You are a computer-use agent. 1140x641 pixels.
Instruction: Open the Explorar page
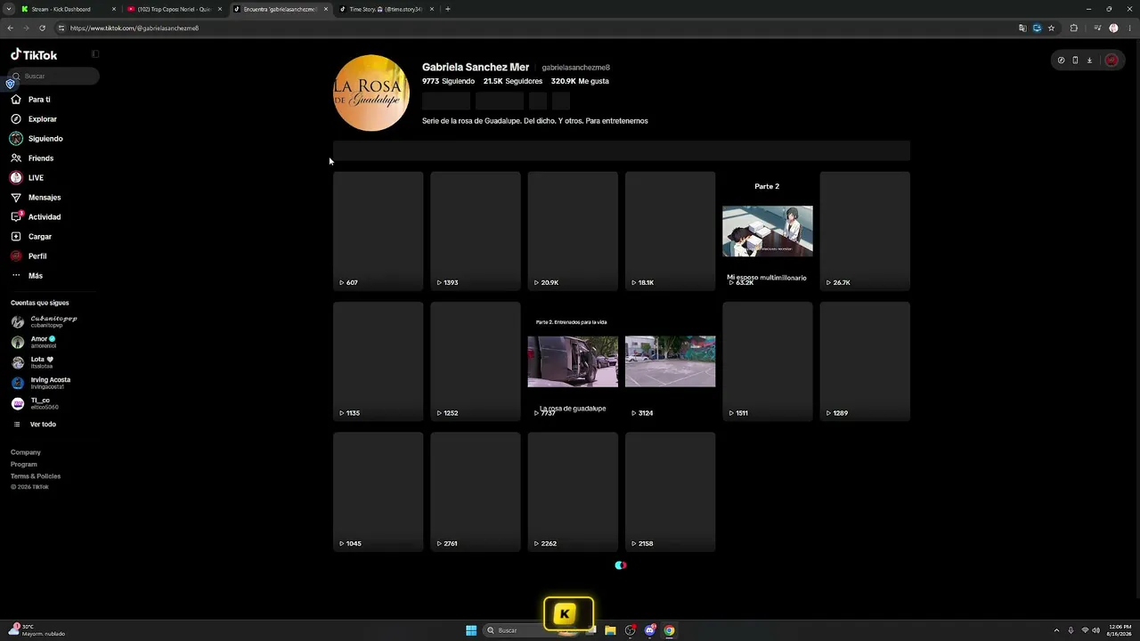(x=34, y=119)
